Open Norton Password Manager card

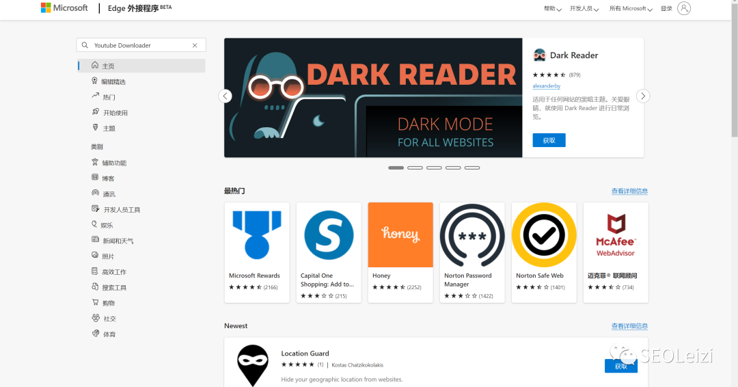tap(472, 253)
